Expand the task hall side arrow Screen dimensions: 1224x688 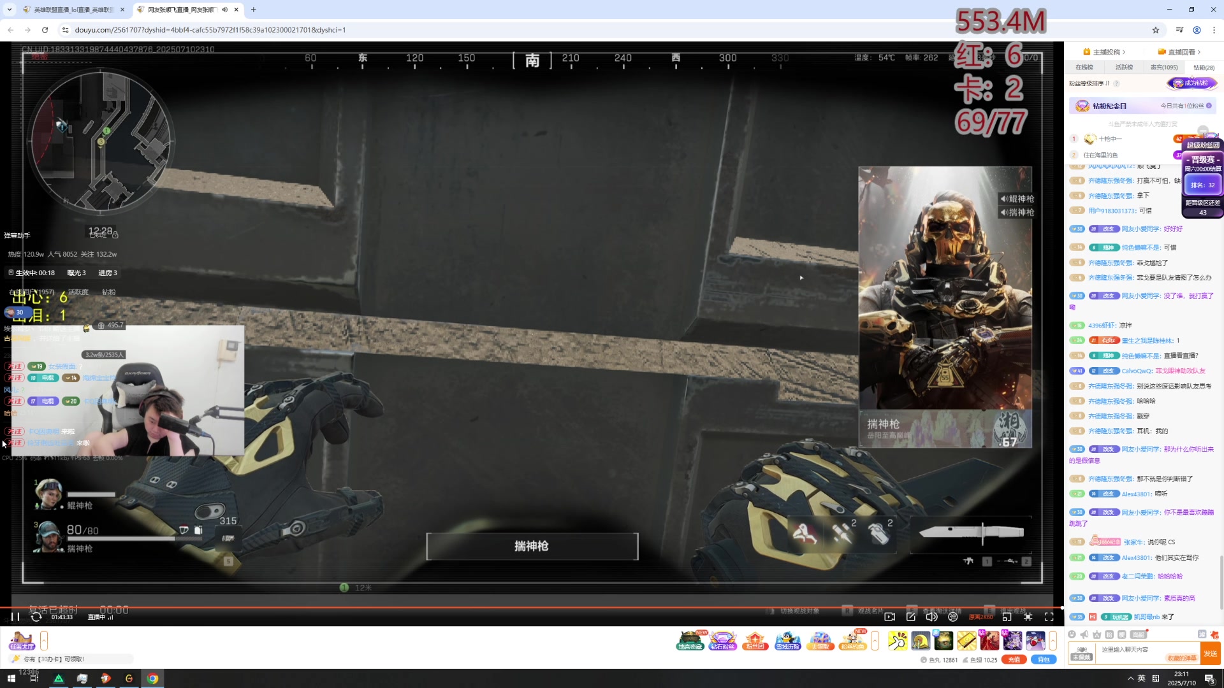(44, 640)
